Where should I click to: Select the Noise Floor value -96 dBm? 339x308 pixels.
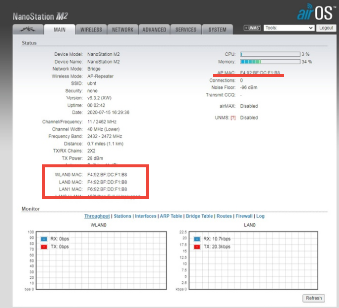click(249, 87)
